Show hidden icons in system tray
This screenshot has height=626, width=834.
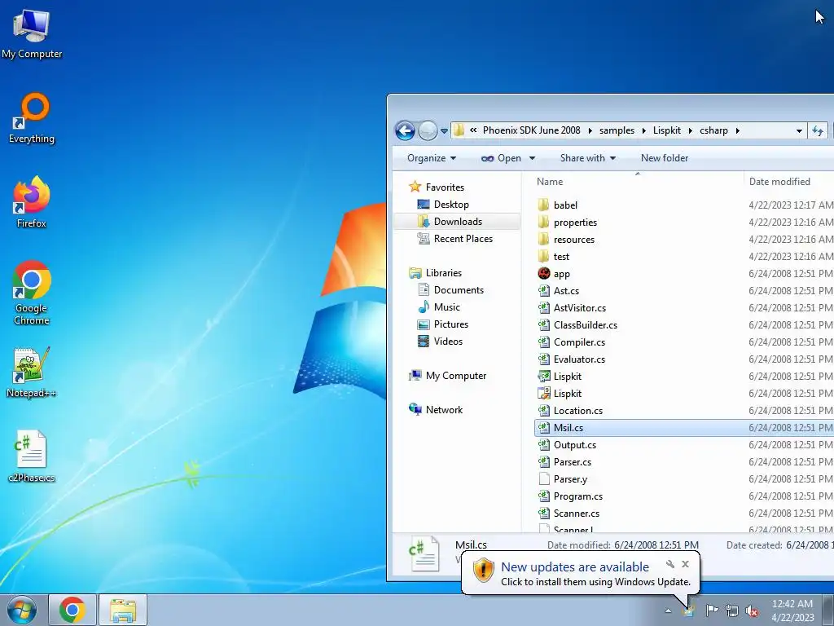[668, 611]
